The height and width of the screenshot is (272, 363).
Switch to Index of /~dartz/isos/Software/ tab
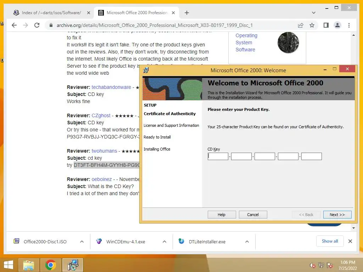click(x=51, y=13)
